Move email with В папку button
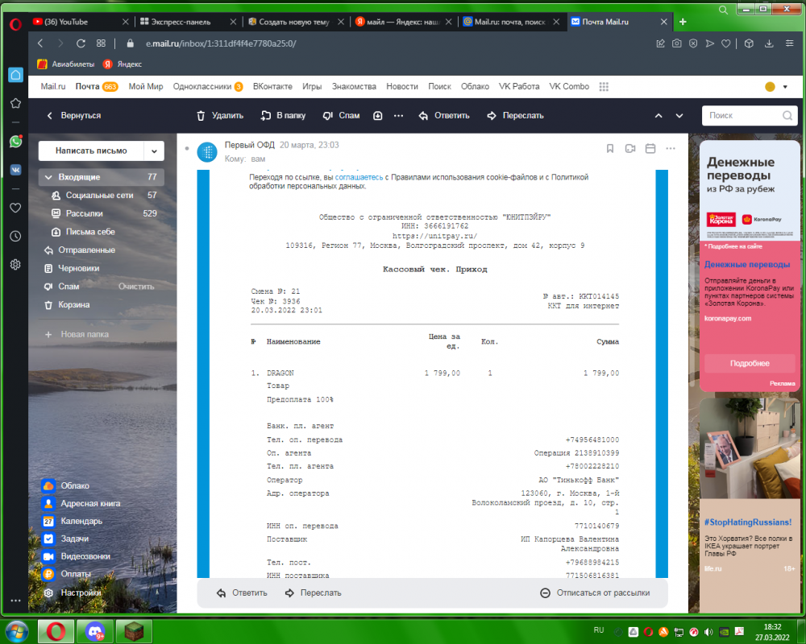The width and height of the screenshot is (806, 644). point(283,116)
